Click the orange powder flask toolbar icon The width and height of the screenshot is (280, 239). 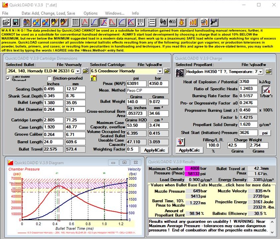[182, 22]
